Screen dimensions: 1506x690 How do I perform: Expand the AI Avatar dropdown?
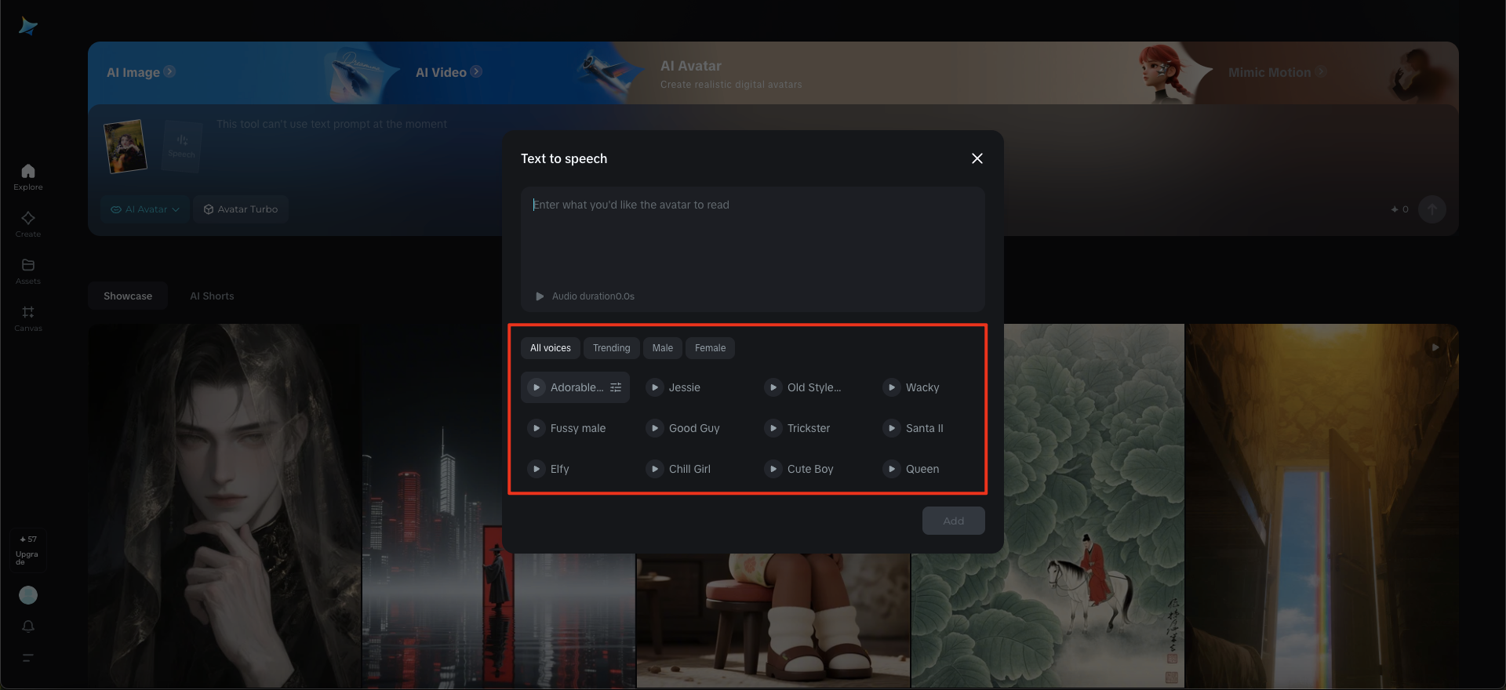[x=145, y=209]
